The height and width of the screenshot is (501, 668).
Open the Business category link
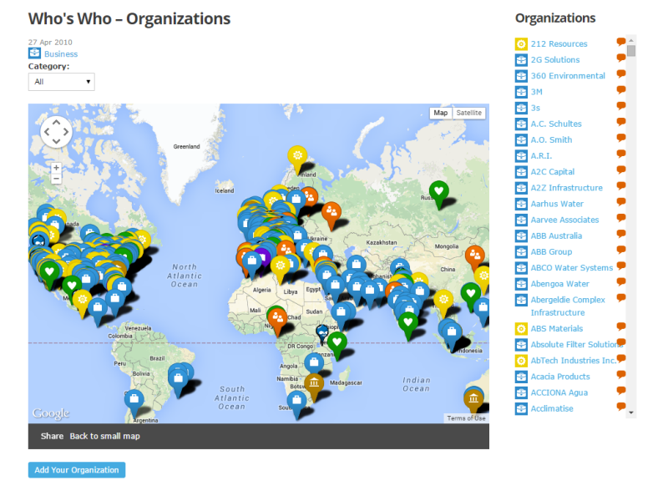click(61, 54)
